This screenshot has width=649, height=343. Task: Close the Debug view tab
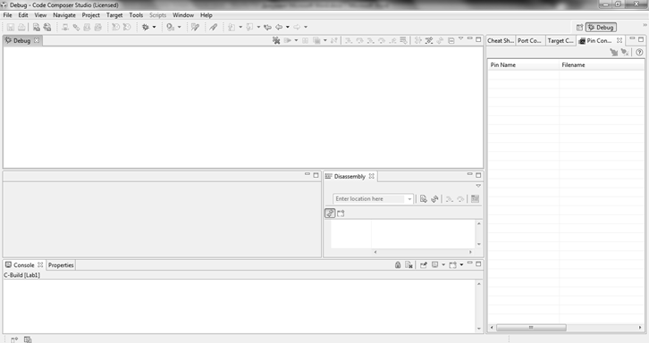[x=37, y=40]
